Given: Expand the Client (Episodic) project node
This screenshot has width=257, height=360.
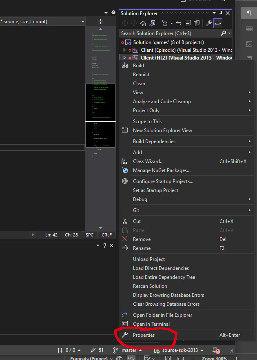Looking at the screenshot, I should click(x=125, y=50).
